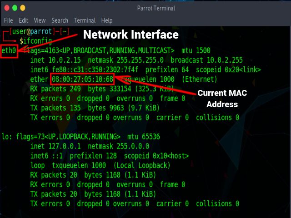
Task: Open the View menu
Action: point(40,20)
